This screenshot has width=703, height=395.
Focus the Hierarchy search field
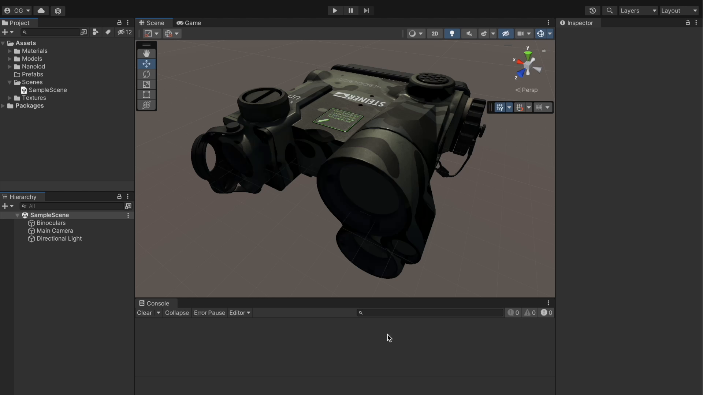(x=72, y=206)
